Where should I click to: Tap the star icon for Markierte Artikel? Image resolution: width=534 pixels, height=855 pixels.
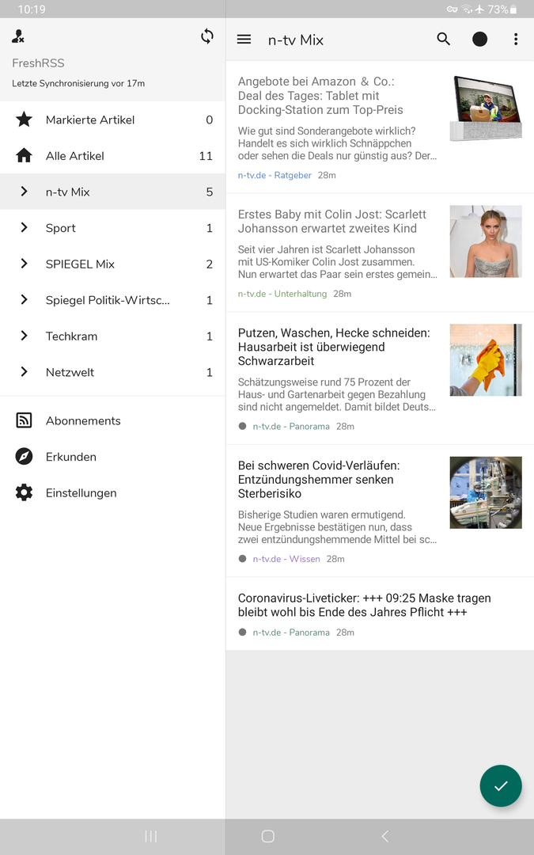(x=24, y=120)
